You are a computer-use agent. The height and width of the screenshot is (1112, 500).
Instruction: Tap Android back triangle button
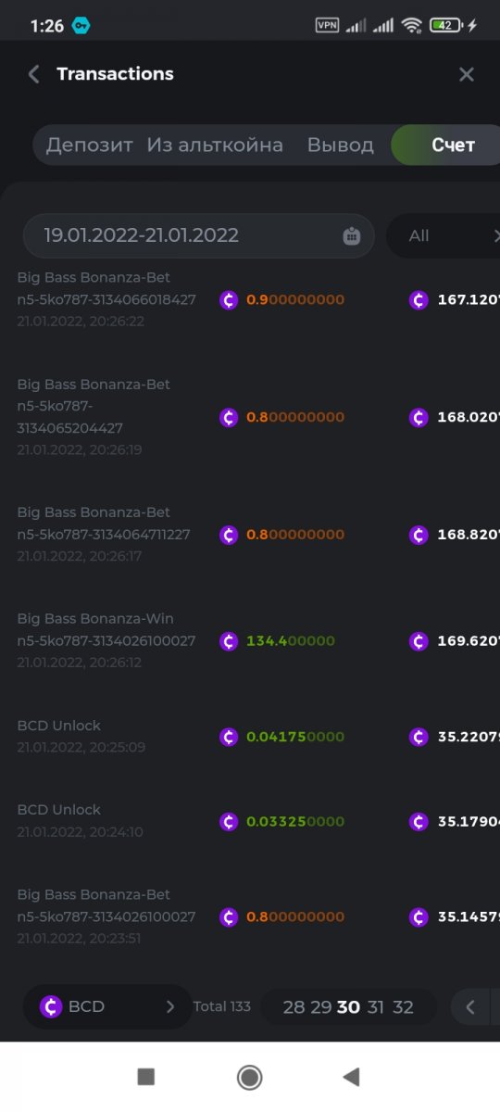351,1077
